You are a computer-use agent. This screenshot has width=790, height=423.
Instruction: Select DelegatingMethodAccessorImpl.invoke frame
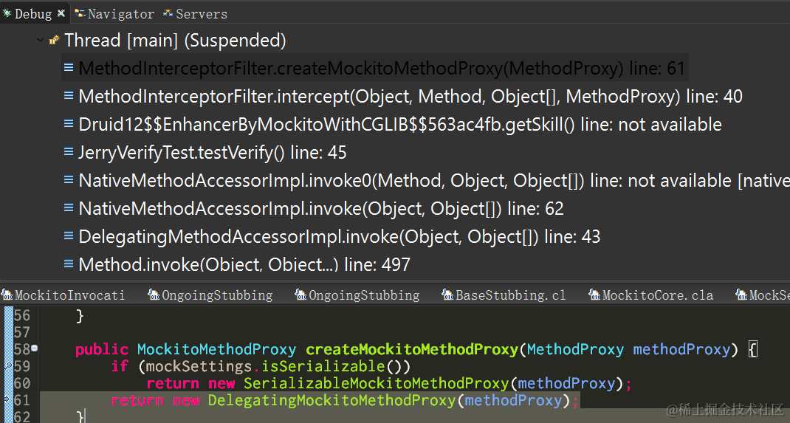point(339,237)
